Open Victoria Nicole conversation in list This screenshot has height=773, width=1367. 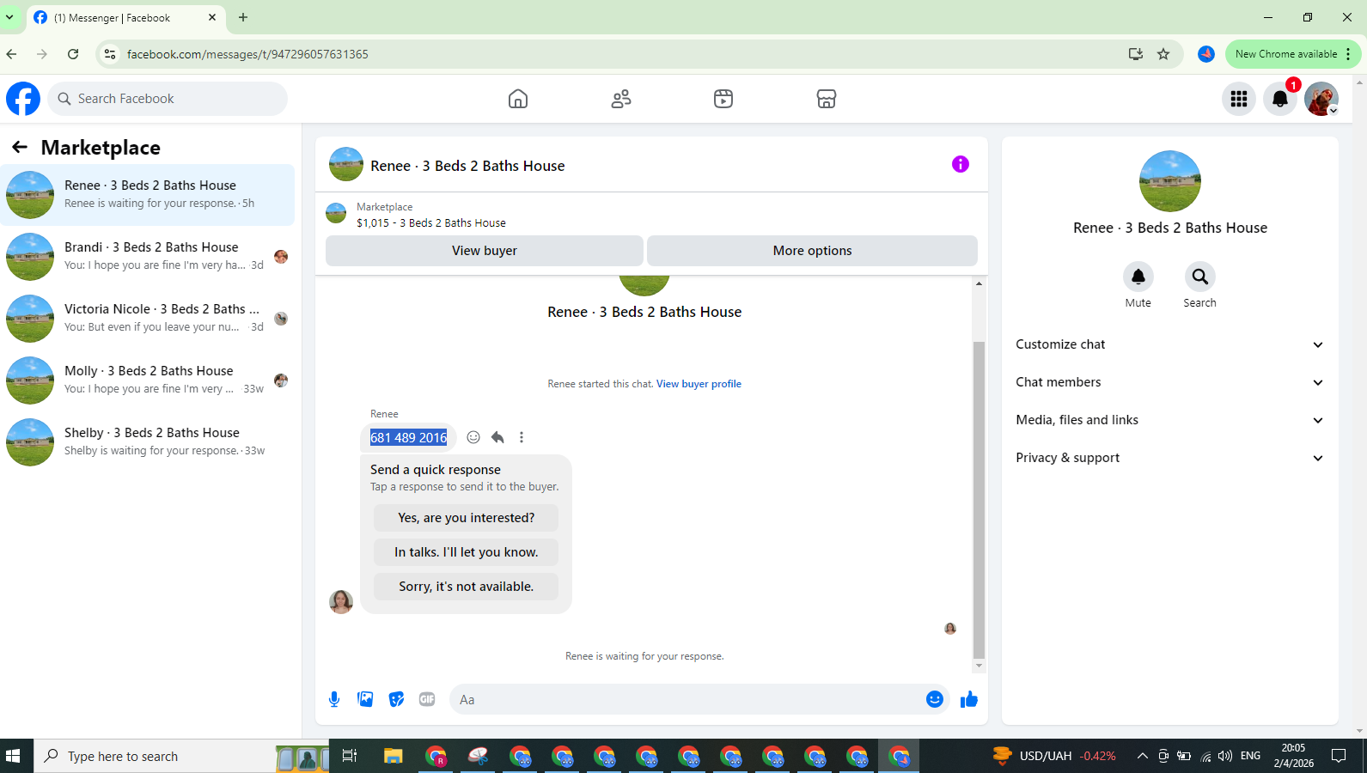(147, 319)
